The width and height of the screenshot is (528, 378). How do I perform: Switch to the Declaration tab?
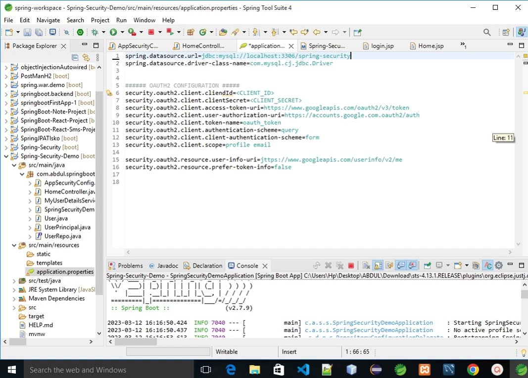pyautogui.click(x=203, y=266)
